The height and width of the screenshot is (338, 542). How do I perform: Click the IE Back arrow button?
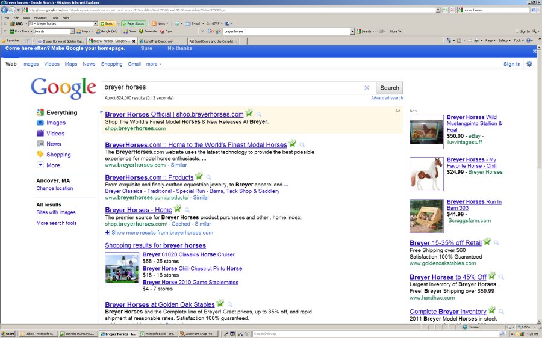(4, 10)
